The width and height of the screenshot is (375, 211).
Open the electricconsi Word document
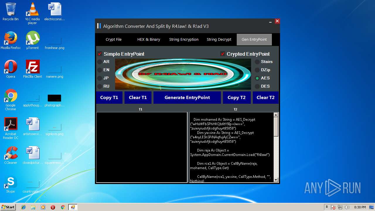54,12
